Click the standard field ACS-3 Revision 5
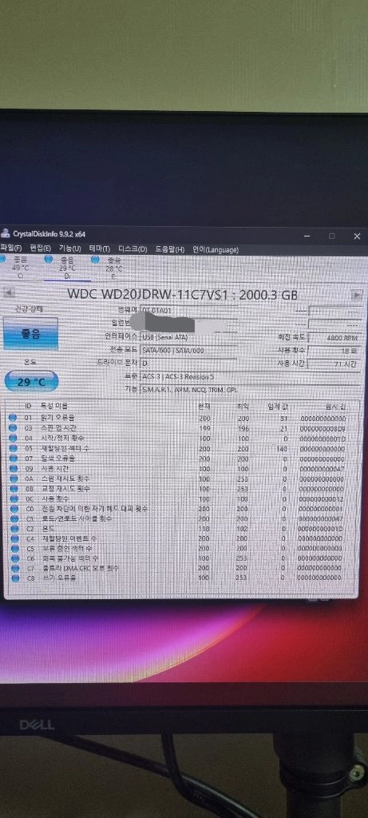Image resolution: width=368 pixels, height=818 pixels. 250,375
